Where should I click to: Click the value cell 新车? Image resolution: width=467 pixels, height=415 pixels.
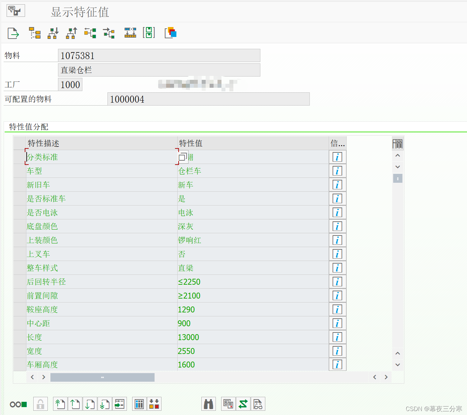[253, 185]
